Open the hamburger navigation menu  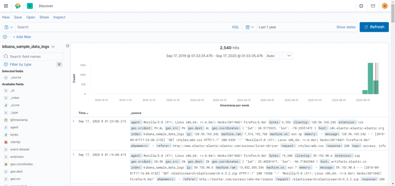[x=6, y=6]
